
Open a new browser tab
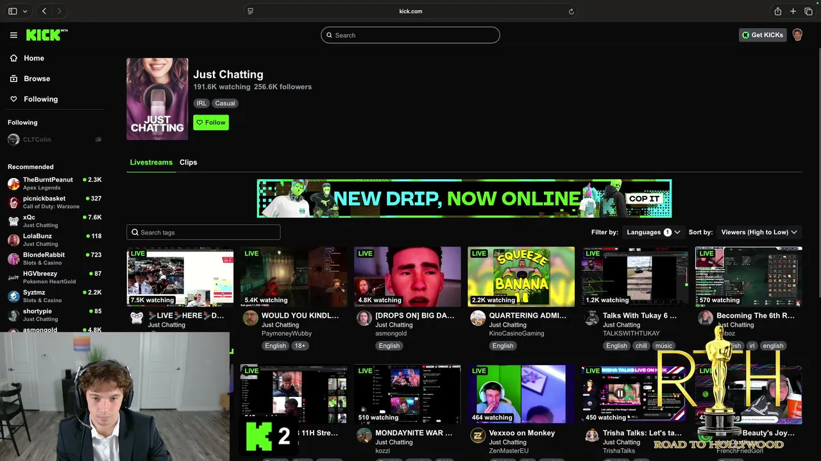(793, 11)
